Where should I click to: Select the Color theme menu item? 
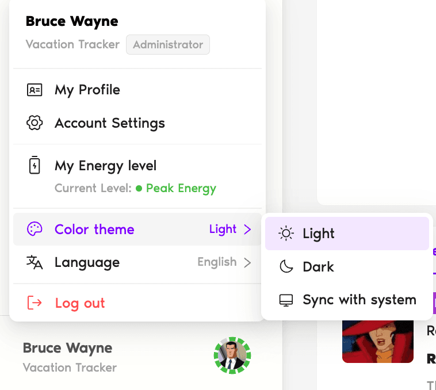click(x=137, y=230)
